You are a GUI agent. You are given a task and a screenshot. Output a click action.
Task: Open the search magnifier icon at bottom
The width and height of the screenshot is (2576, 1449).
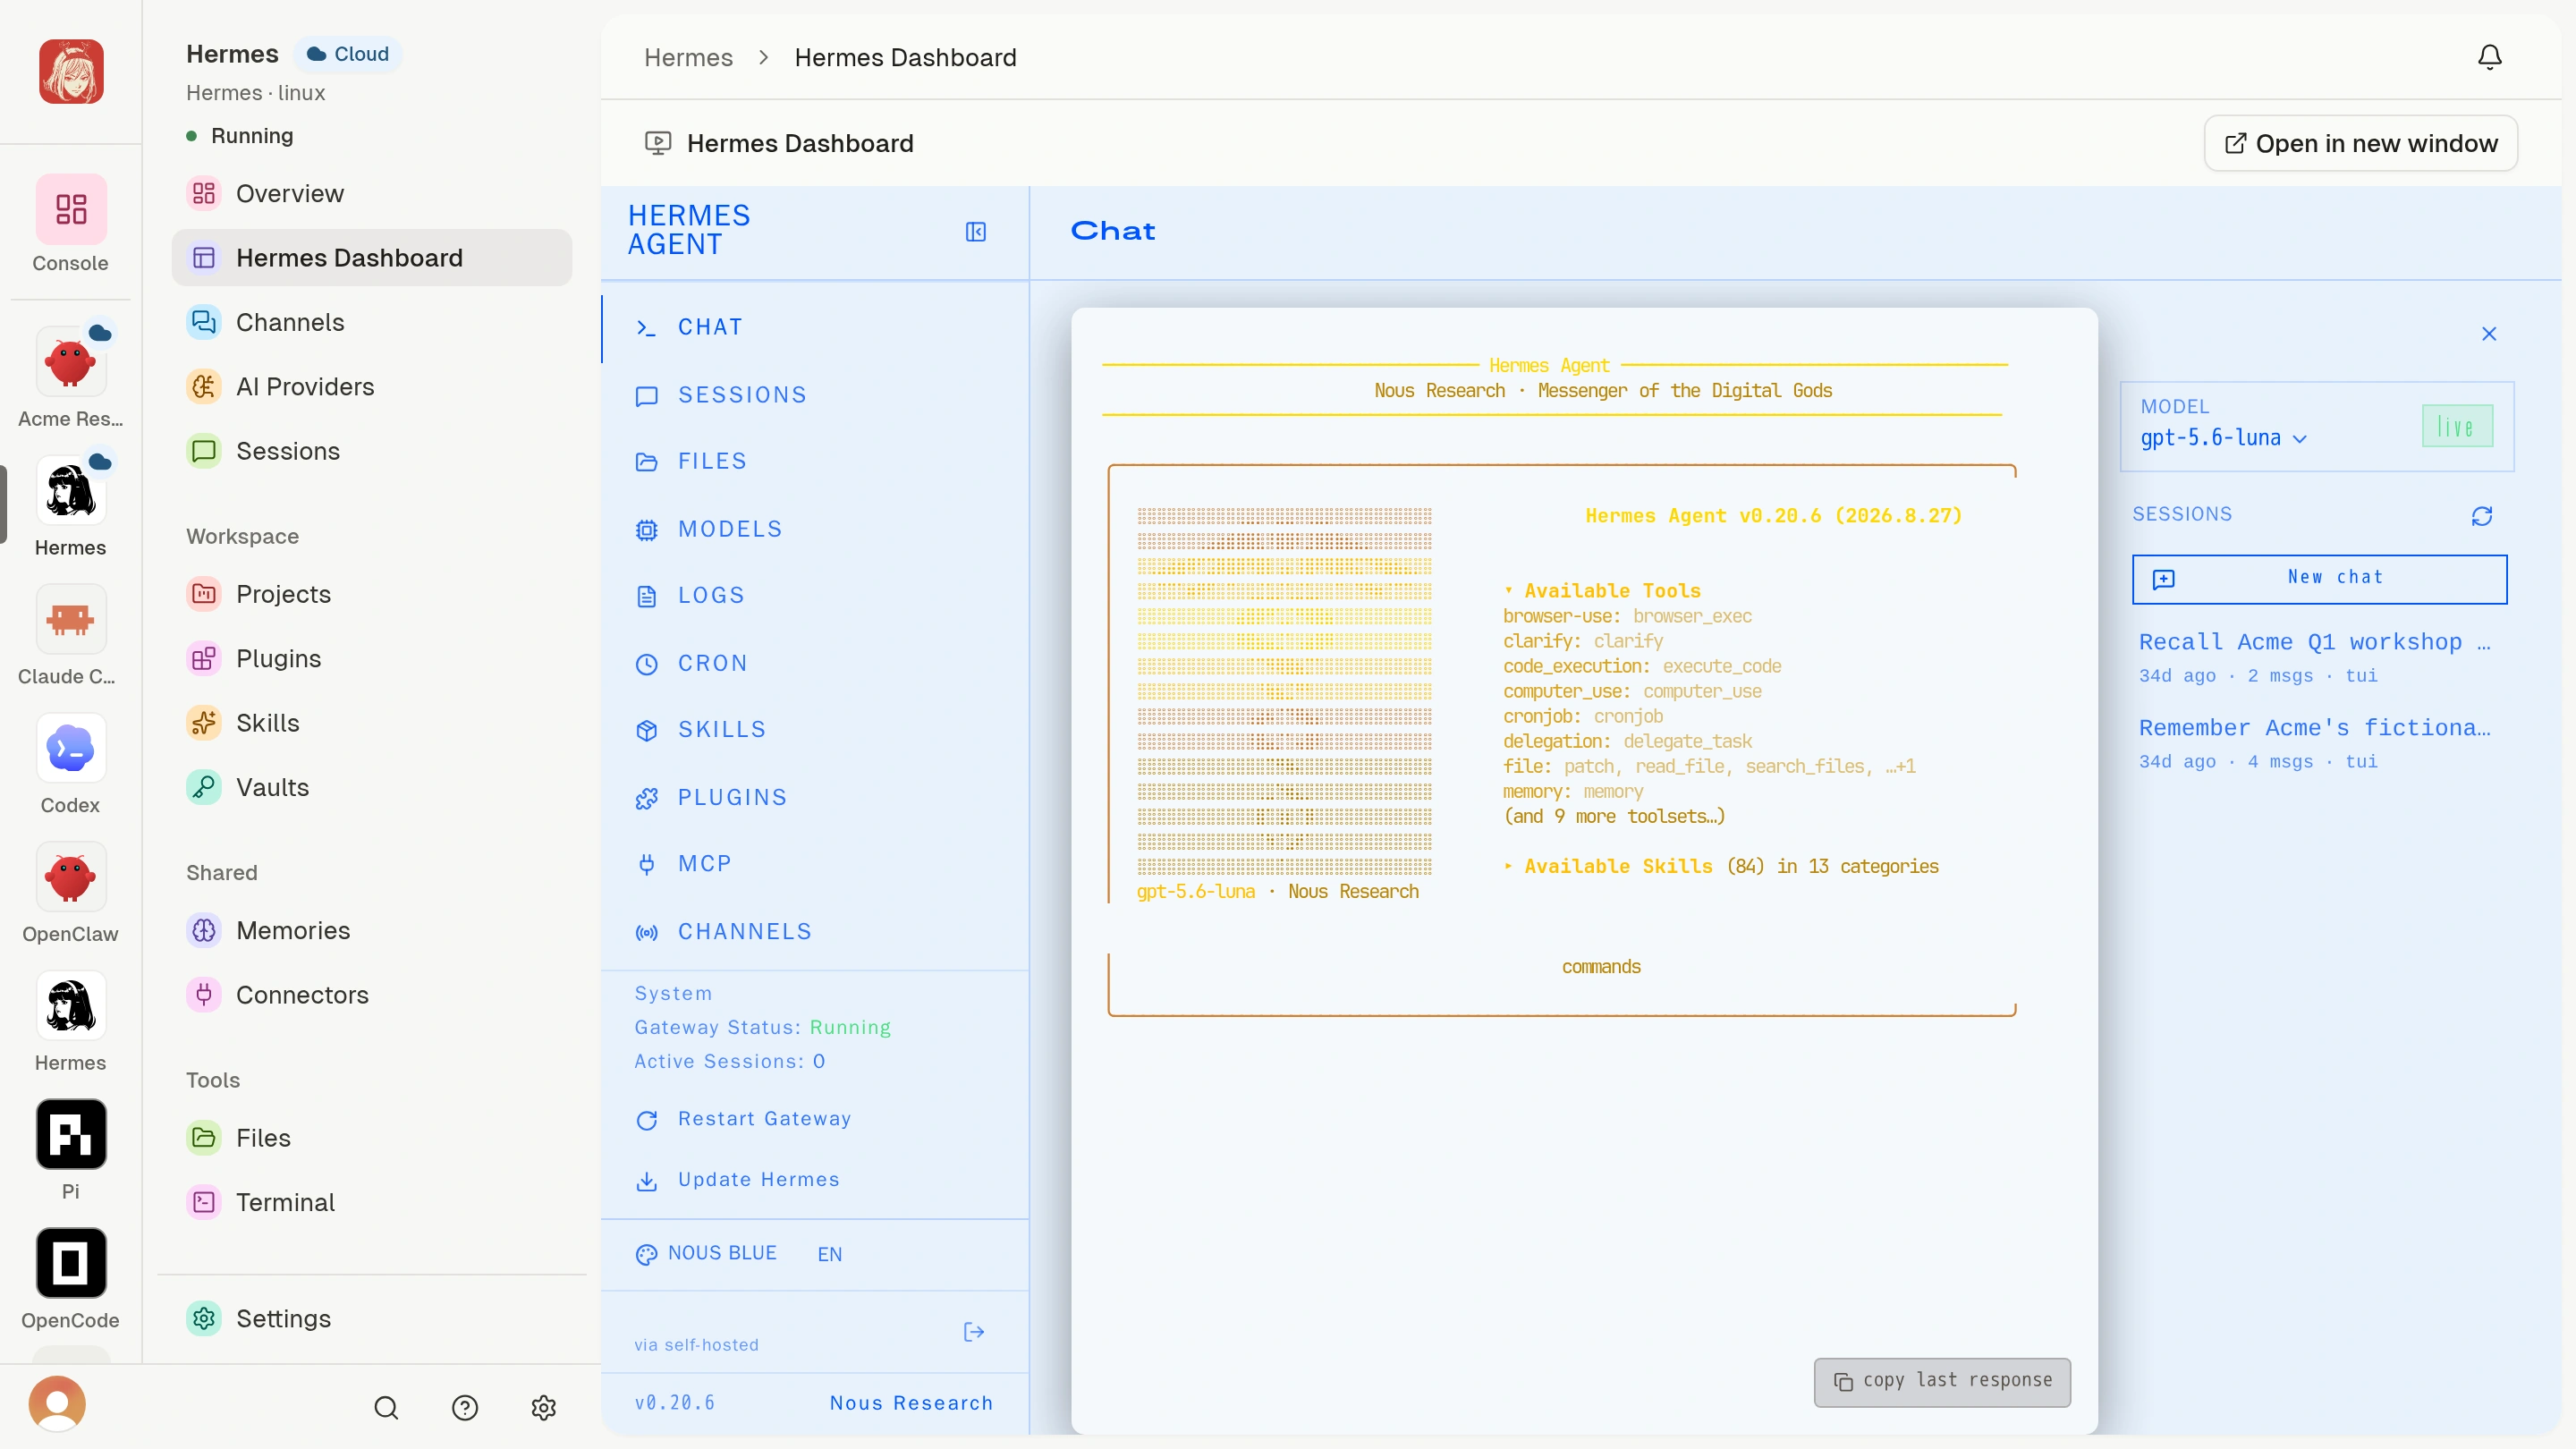point(386,1408)
